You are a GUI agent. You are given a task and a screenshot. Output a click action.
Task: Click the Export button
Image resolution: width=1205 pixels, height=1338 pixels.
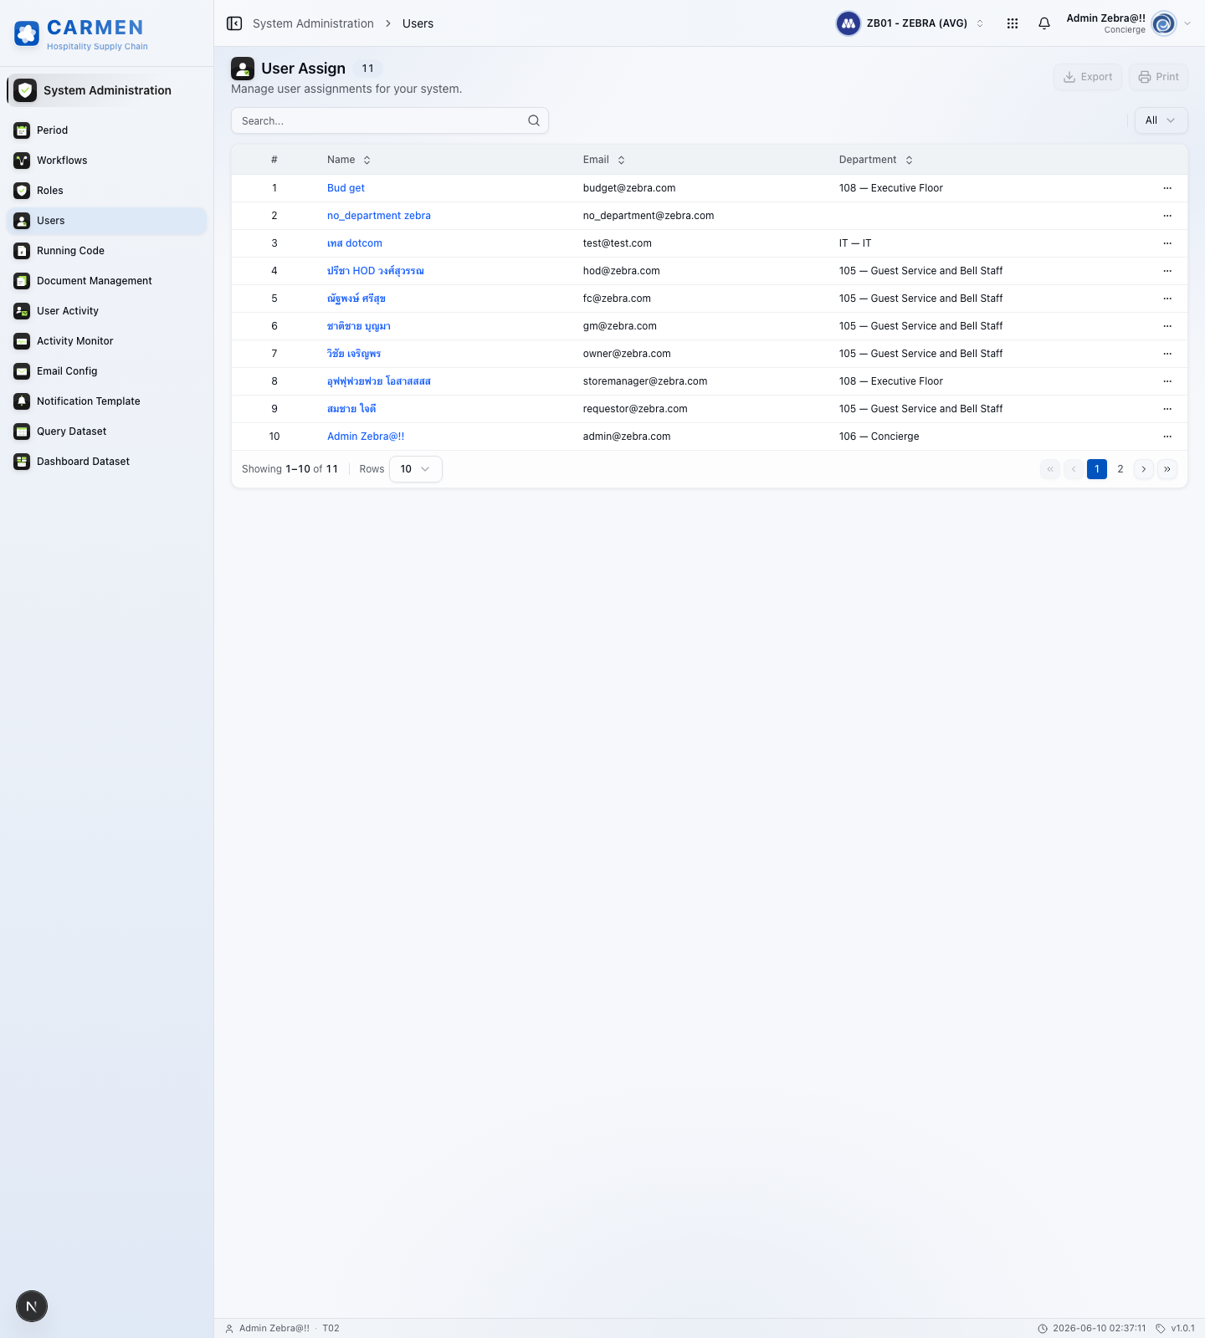click(x=1088, y=77)
